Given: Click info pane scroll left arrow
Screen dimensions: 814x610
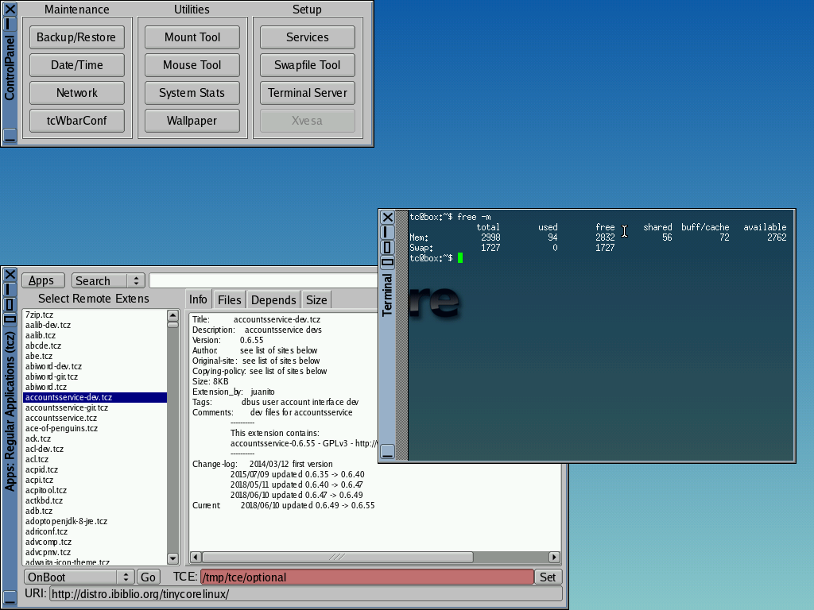Looking at the screenshot, I should click(x=196, y=557).
